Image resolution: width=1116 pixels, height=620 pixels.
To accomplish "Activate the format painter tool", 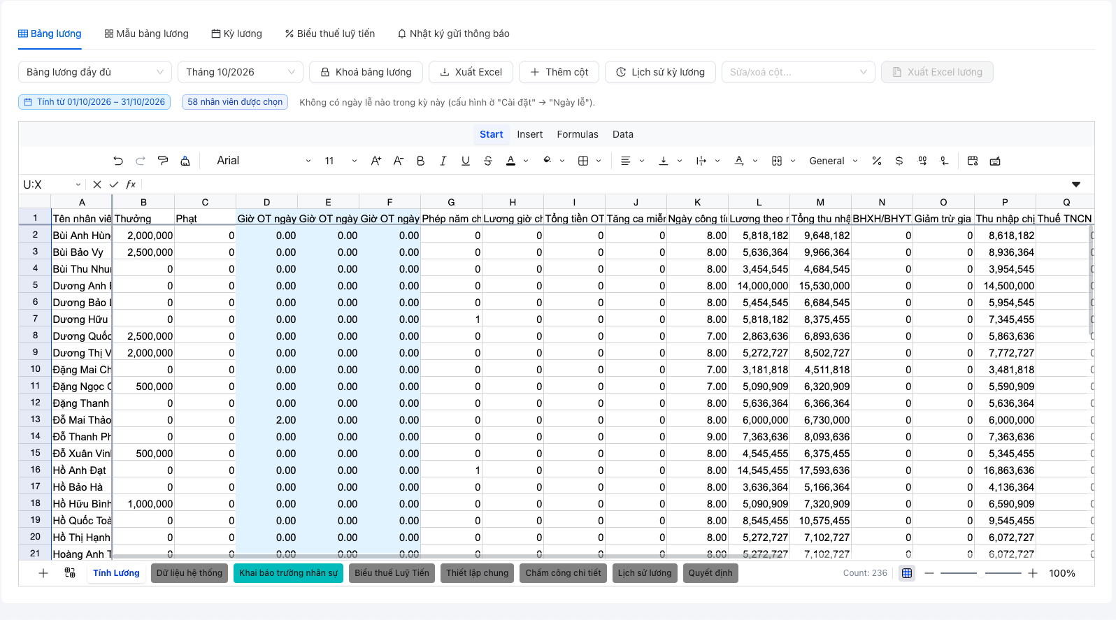I will point(163,161).
